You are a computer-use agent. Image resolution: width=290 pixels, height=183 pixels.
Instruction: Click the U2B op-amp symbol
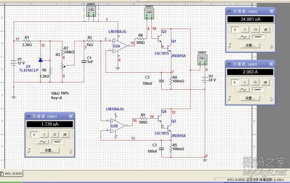pyautogui.click(x=118, y=125)
